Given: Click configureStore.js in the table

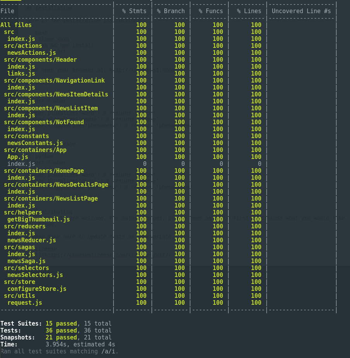Looking at the screenshot, I should tap(37, 289).
